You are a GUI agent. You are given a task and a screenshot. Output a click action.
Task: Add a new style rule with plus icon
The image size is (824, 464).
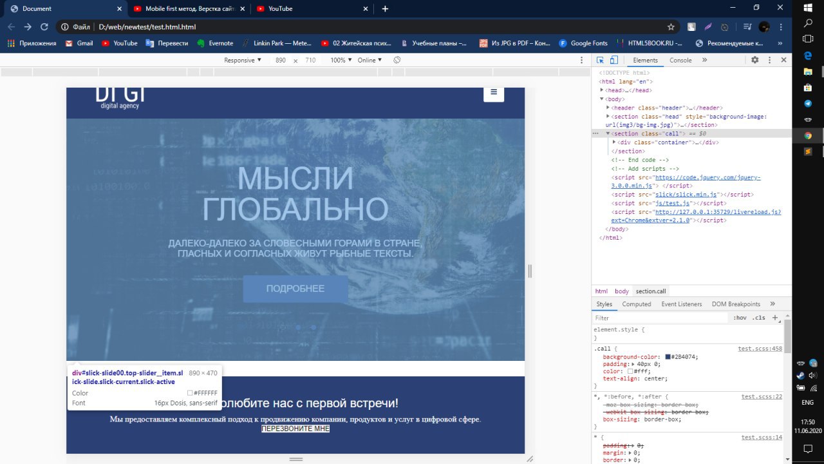coord(775,318)
